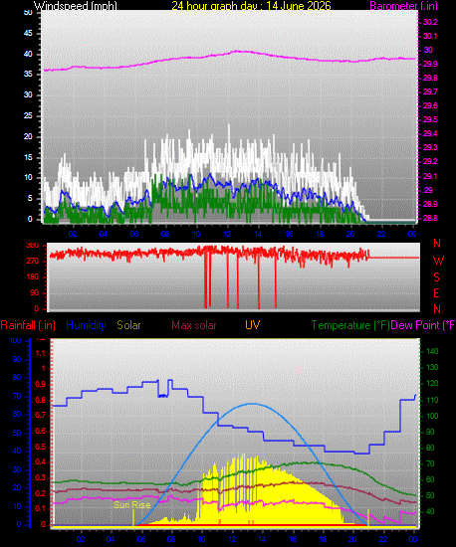This screenshot has height=547, width=456.
Task: Click the humidity axis value '30'
Action: pos(17,469)
